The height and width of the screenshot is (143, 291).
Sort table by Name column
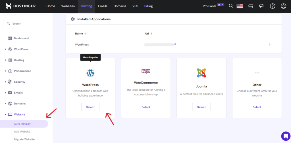tap(80, 34)
